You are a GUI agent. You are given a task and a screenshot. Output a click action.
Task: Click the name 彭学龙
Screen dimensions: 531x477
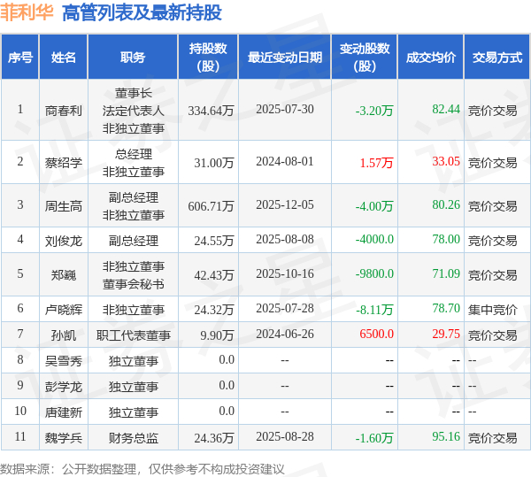pyautogui.click(x=64, y=387)
